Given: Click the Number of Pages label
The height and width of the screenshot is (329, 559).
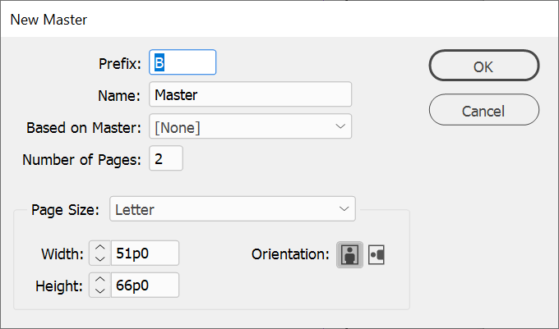Looking at the screenshot, I should (82, 159).
